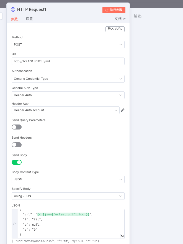Expand Authentication Generic Credential Type dropdown
The height and width of the screenshot is (244, 183).
(x=68, y=79)
